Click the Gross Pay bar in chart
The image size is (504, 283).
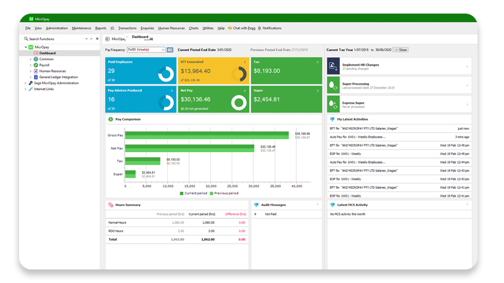(207, 135)
